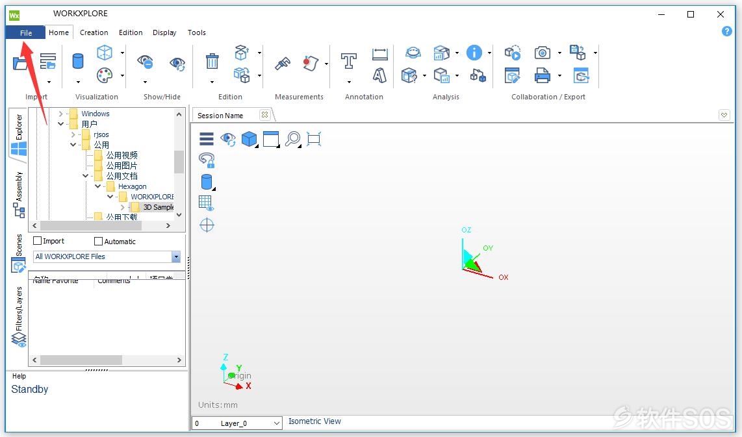Click the blue solid cube view icon in viewport
742x437 pixels.
249,139
